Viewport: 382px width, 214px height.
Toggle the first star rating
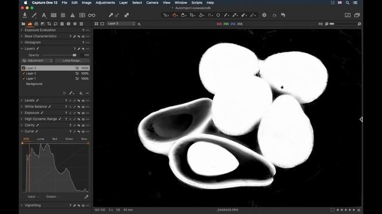point(338,210)
